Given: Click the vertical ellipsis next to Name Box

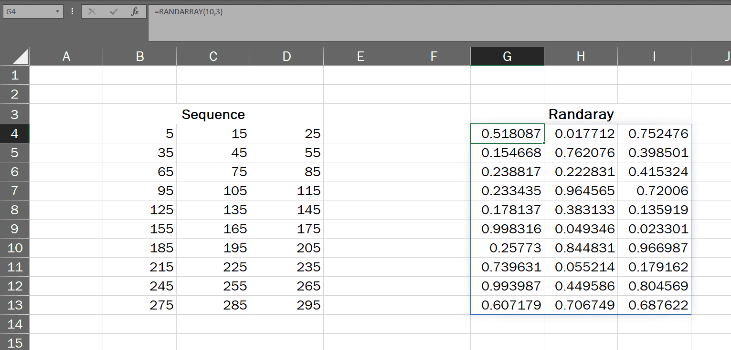Looking at the screenshot, I should coord(72,11).
